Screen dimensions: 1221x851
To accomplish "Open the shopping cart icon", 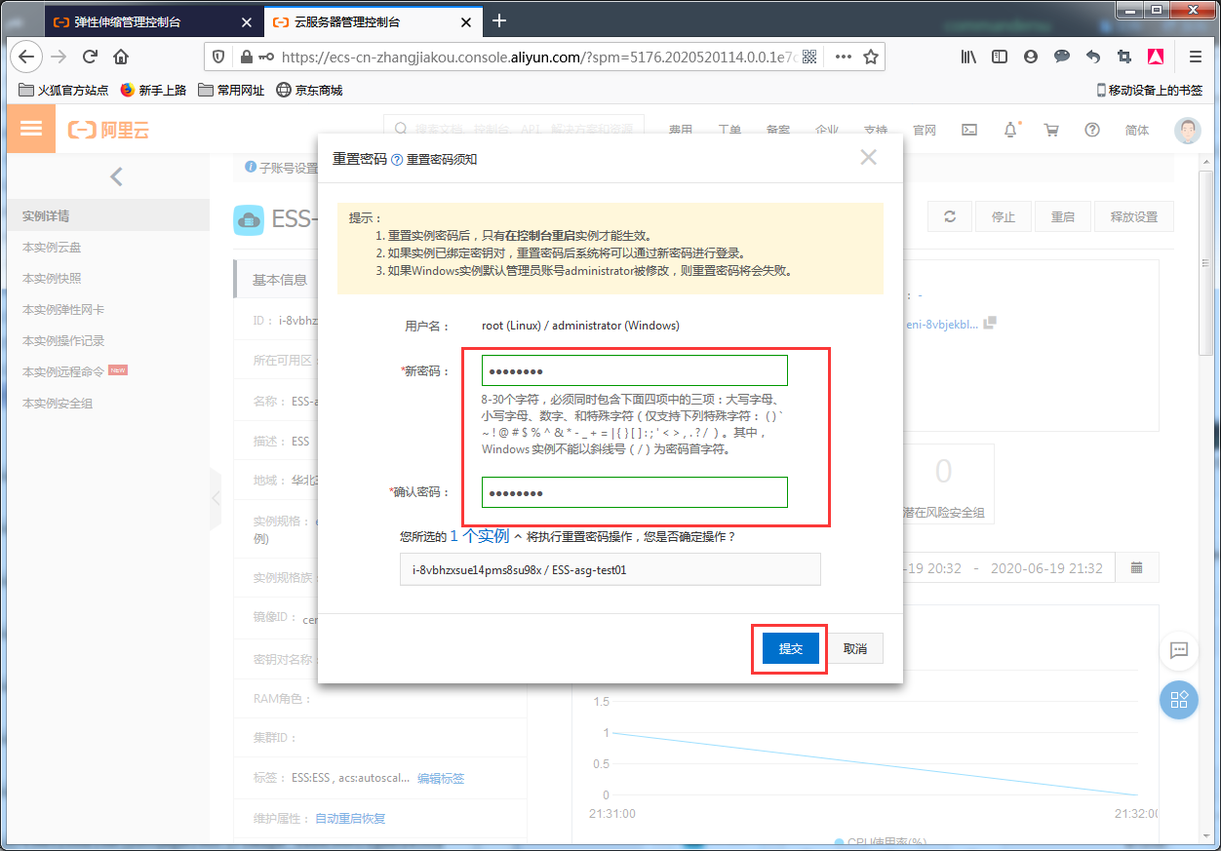I will [x=1051, y=130].
